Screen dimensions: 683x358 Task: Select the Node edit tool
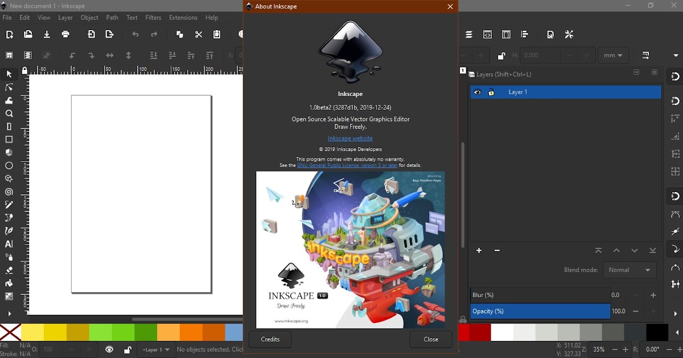[9, 88]
